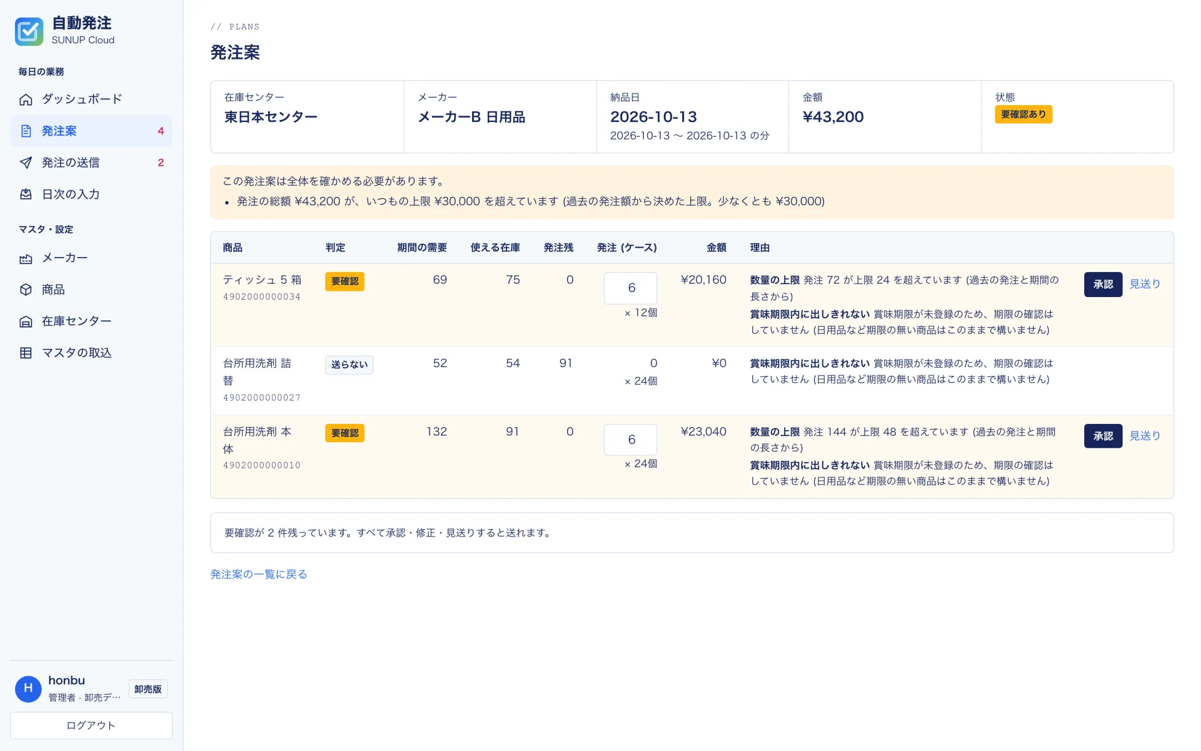Click the メーカーB 日用品 name

pos(472,117)
